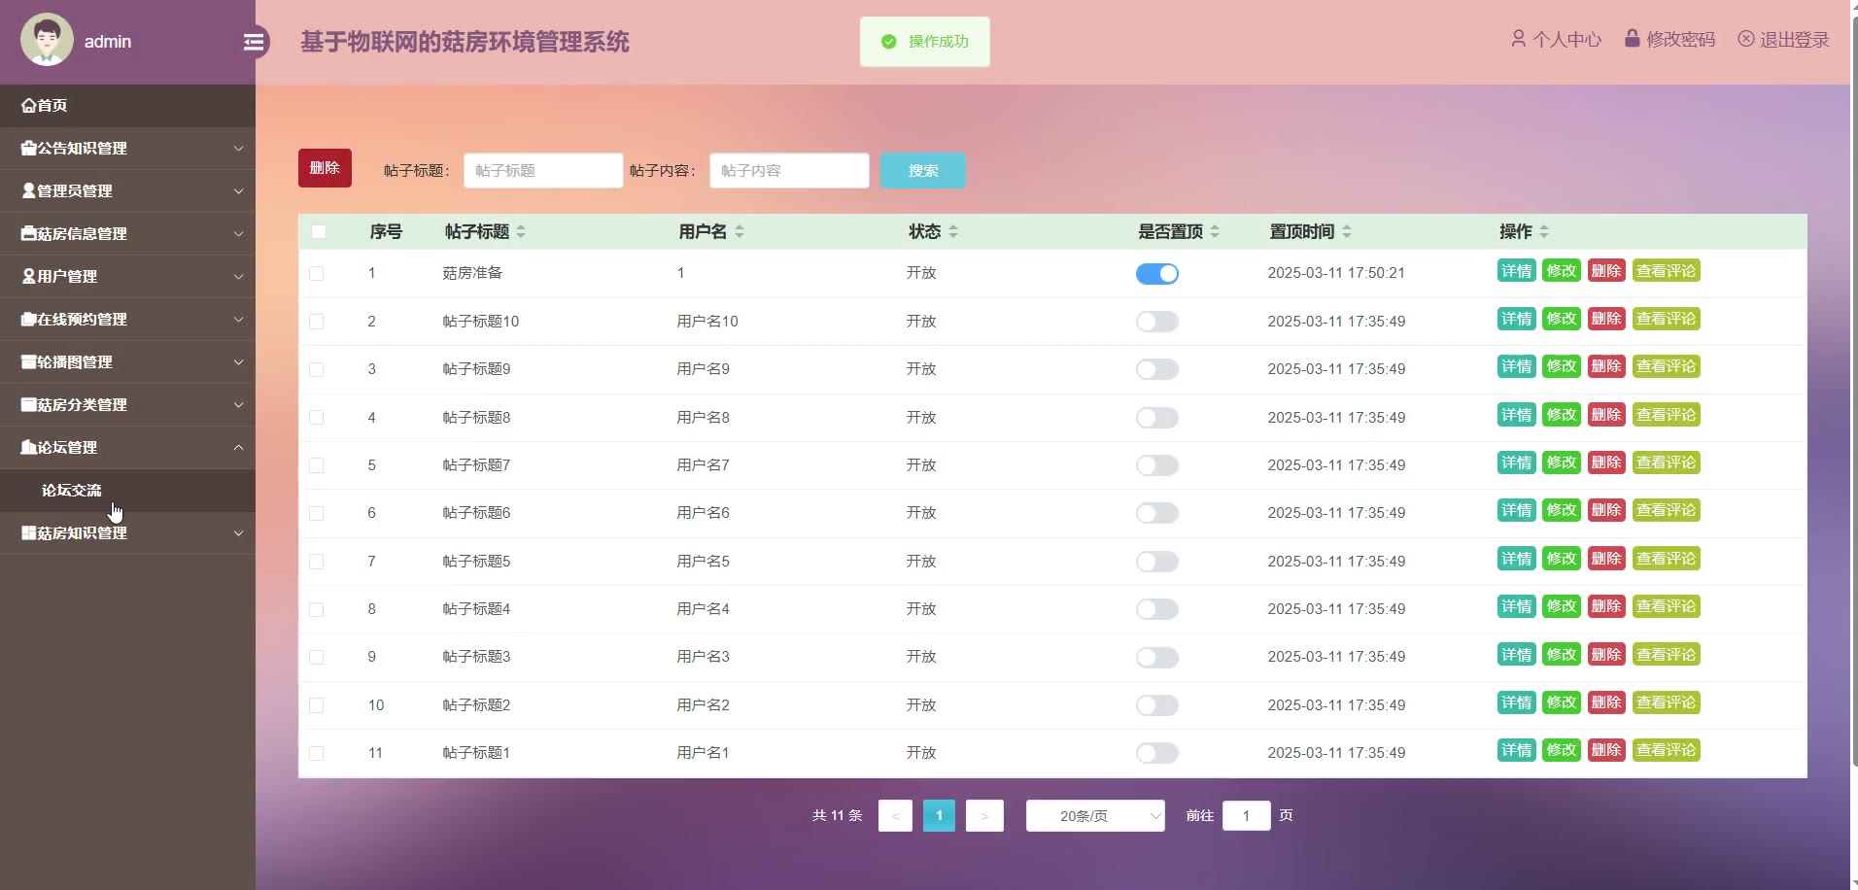Click the home icon for 首页

(29, 106)
